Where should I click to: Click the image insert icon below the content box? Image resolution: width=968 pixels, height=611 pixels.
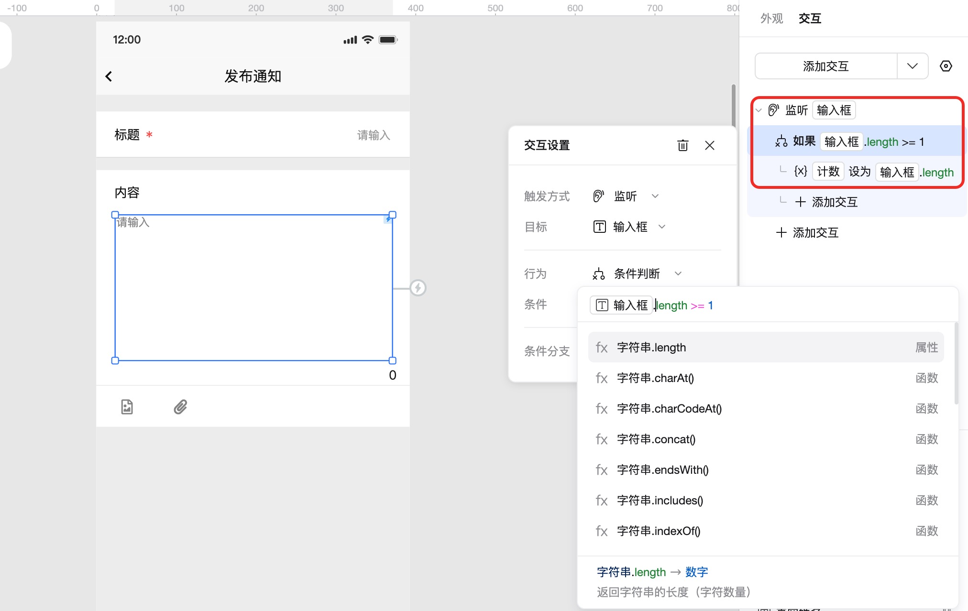[126, 406]
